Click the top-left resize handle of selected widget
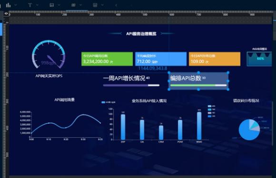The height and width of the screenshot is (178, 276). point(169,72)
